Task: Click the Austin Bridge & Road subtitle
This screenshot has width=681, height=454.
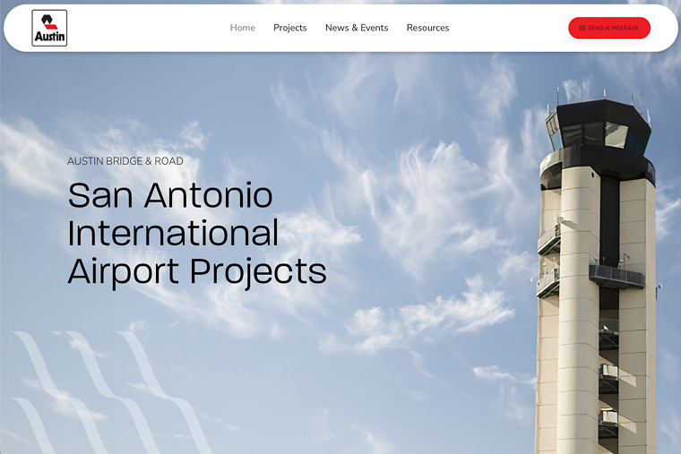Action: 125,161
